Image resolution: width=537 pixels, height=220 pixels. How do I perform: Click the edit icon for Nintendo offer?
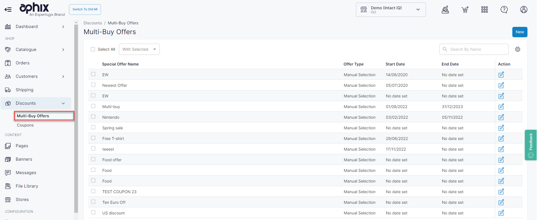pyautogui.click(x=501, y=117)
